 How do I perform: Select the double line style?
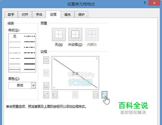click(29, 69)
